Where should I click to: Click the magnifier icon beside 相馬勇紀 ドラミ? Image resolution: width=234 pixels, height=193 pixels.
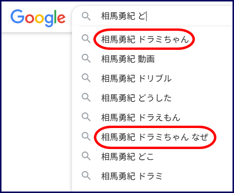86,175
